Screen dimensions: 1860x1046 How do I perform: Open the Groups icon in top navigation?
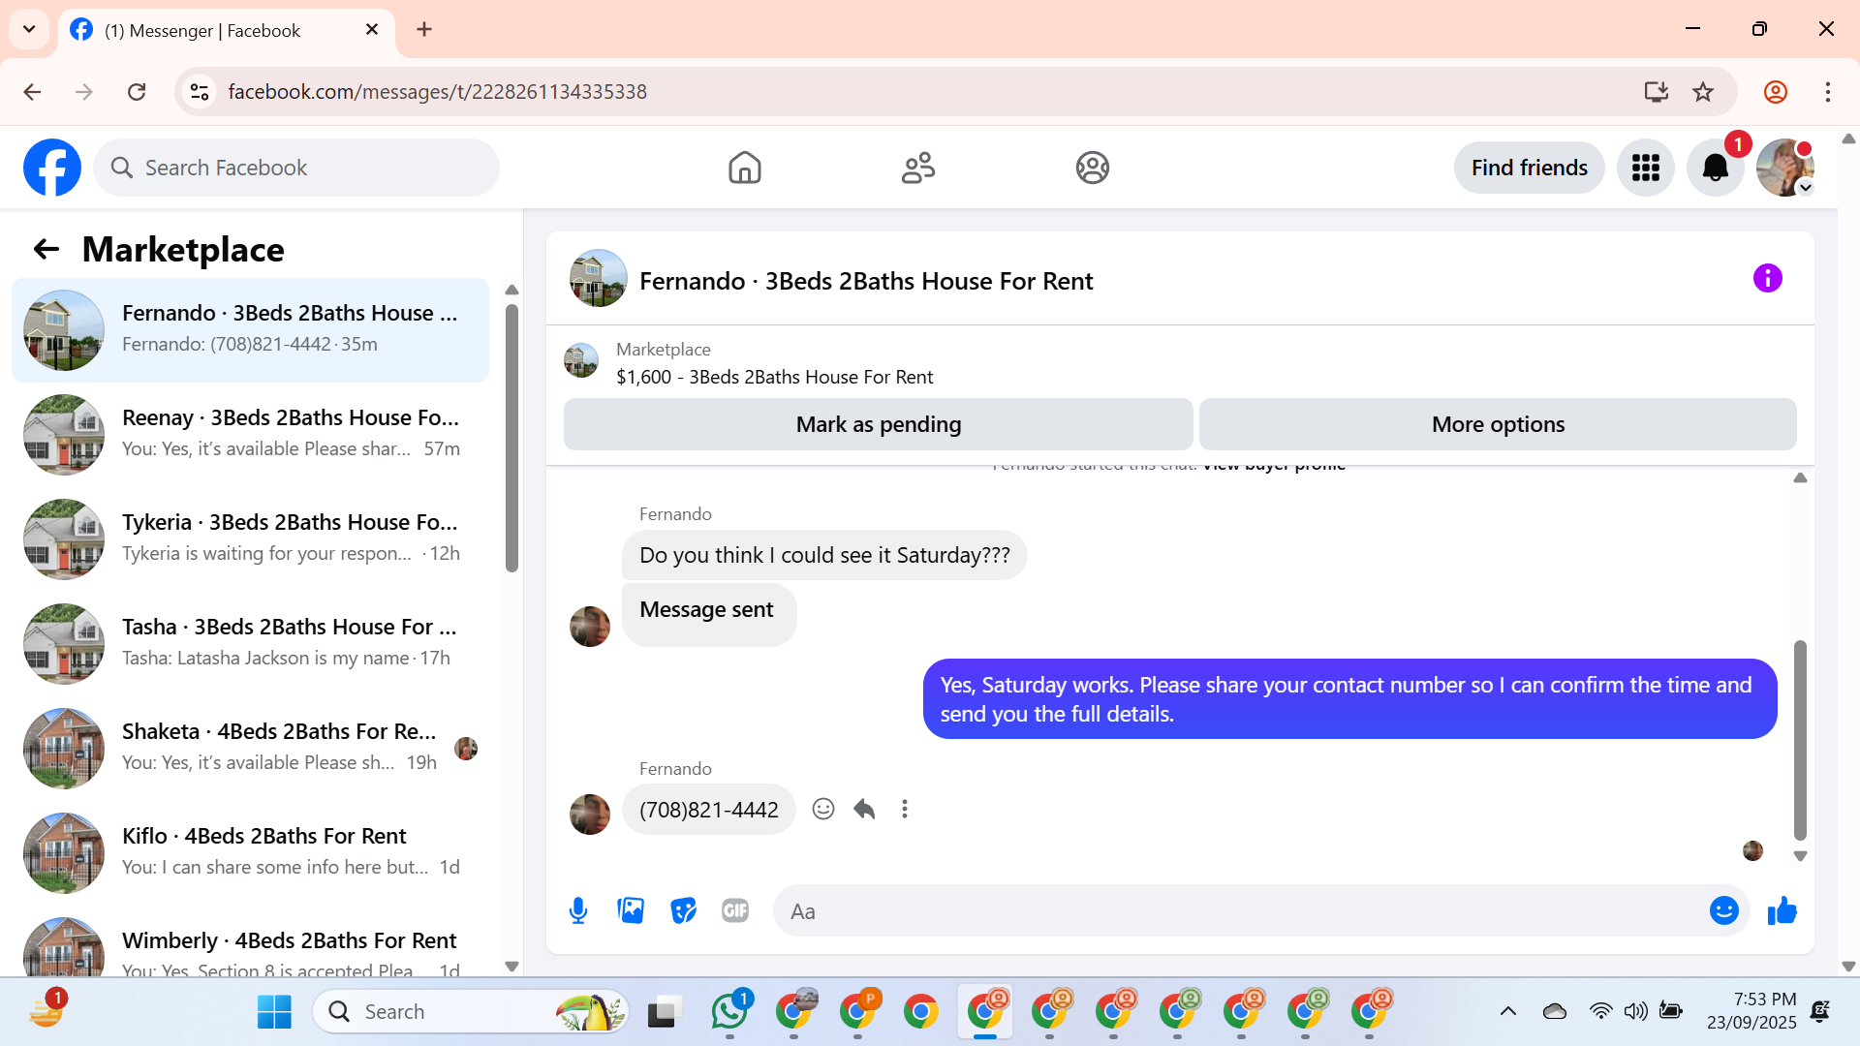[x=1093, y=168]
